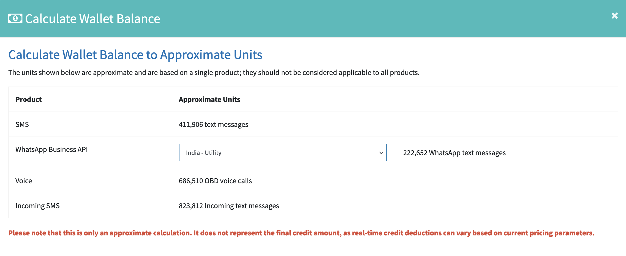Select the SMS row in the table
This screenshot has width=626, height=256.
pos(22,124)
